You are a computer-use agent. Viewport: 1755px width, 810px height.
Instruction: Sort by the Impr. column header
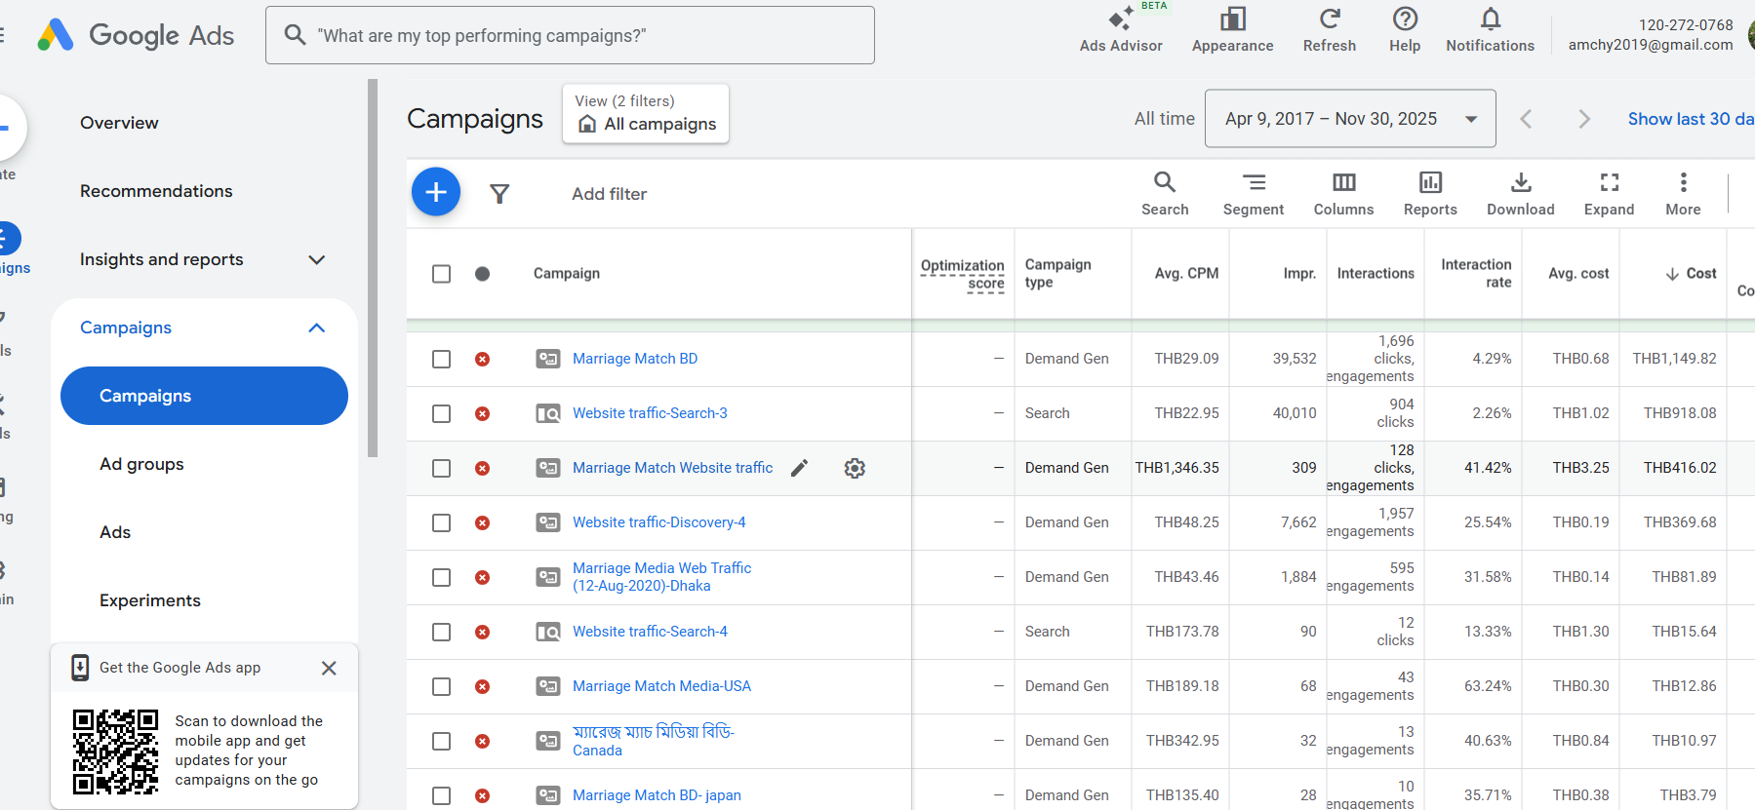click(1299, 274)
